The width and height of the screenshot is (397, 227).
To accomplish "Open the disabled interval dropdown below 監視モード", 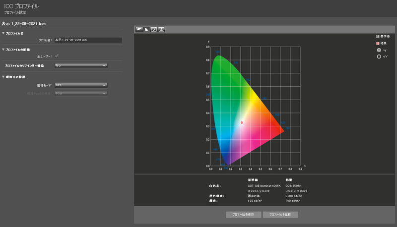I will pos(81,93).
